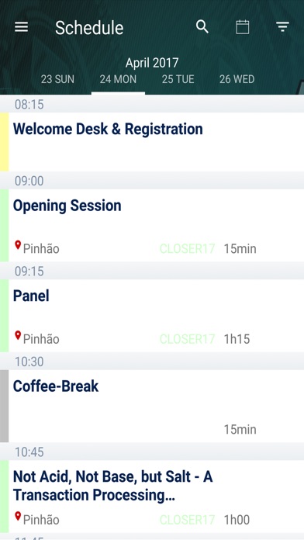The width and height of the screenshot is (304, 540).
Task: Open the Panel session entry
Action: tap(152, 316)
